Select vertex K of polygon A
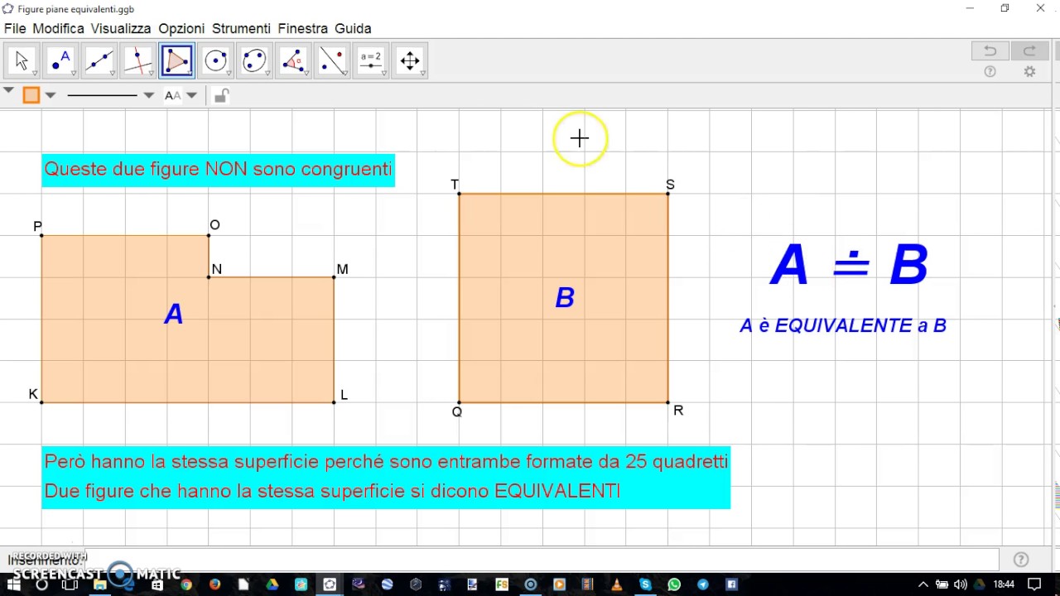1060x596 pixels. click(x=41, y=402)
